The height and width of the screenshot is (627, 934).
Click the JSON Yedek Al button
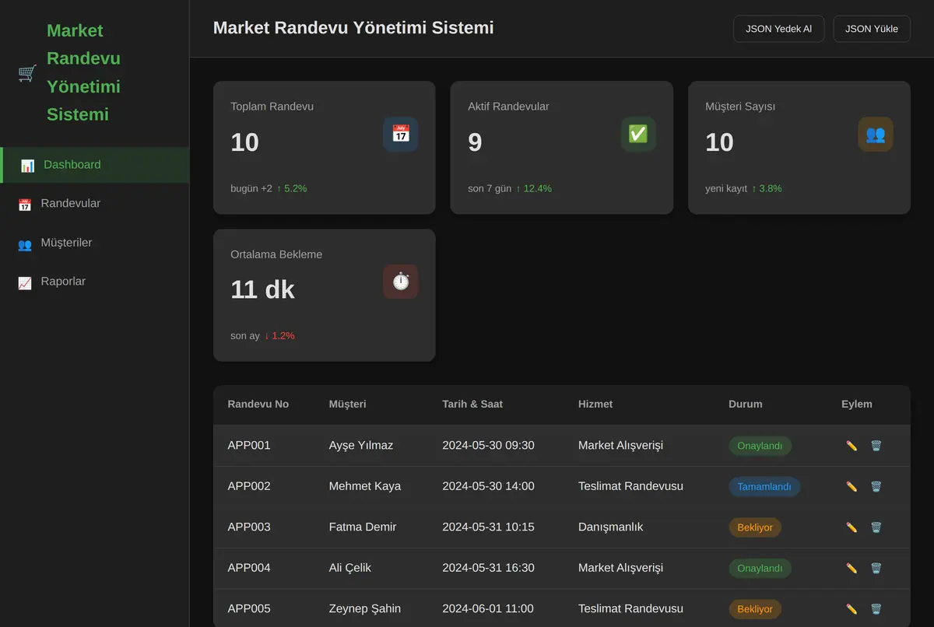(x=778, y=29)
